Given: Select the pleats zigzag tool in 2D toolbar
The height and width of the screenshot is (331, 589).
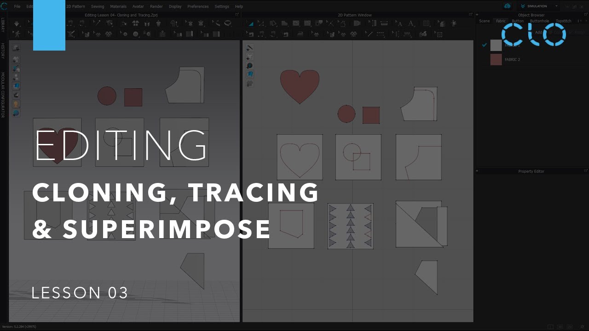Looking at the screenshot, I should pyautogui.click(x=408, y=34).
